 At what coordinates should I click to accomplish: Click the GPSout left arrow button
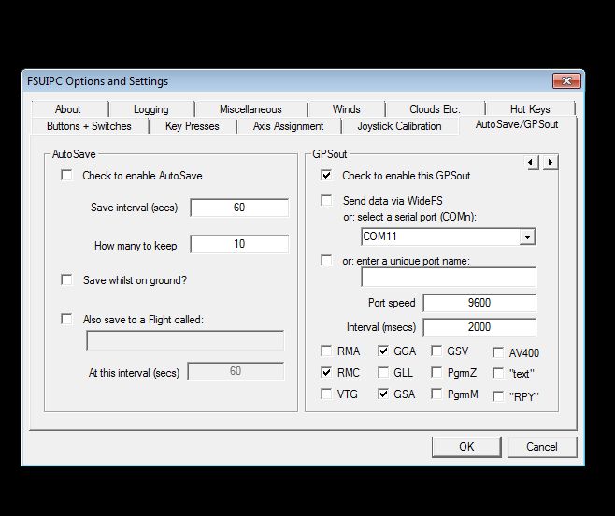[532, 163]
